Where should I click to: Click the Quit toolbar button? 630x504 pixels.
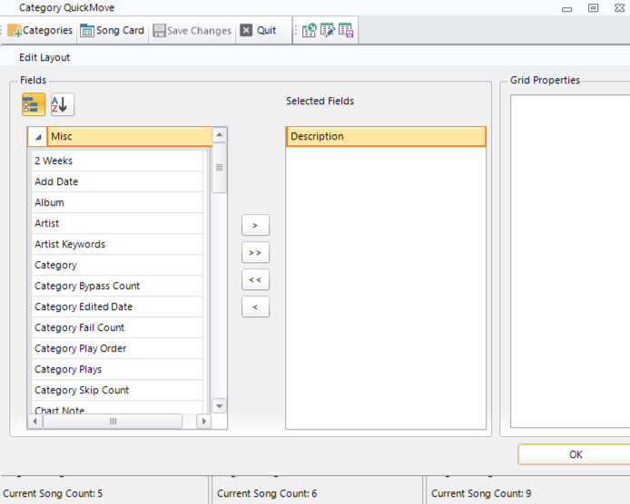(x=258, y=30)
